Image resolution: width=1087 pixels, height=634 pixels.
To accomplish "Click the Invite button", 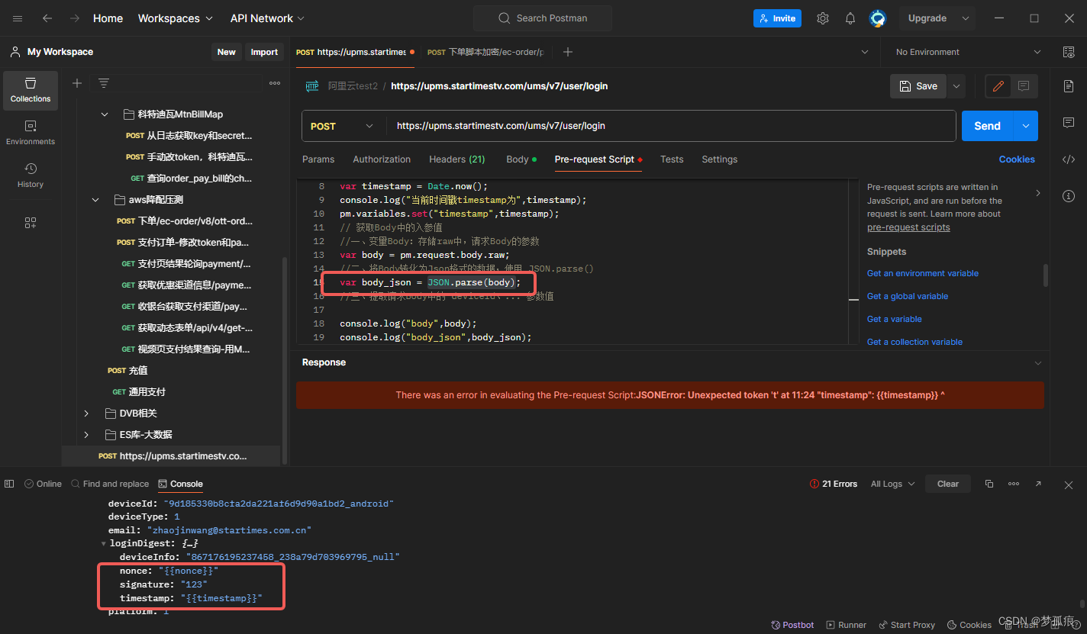I will tap(777, 18).
